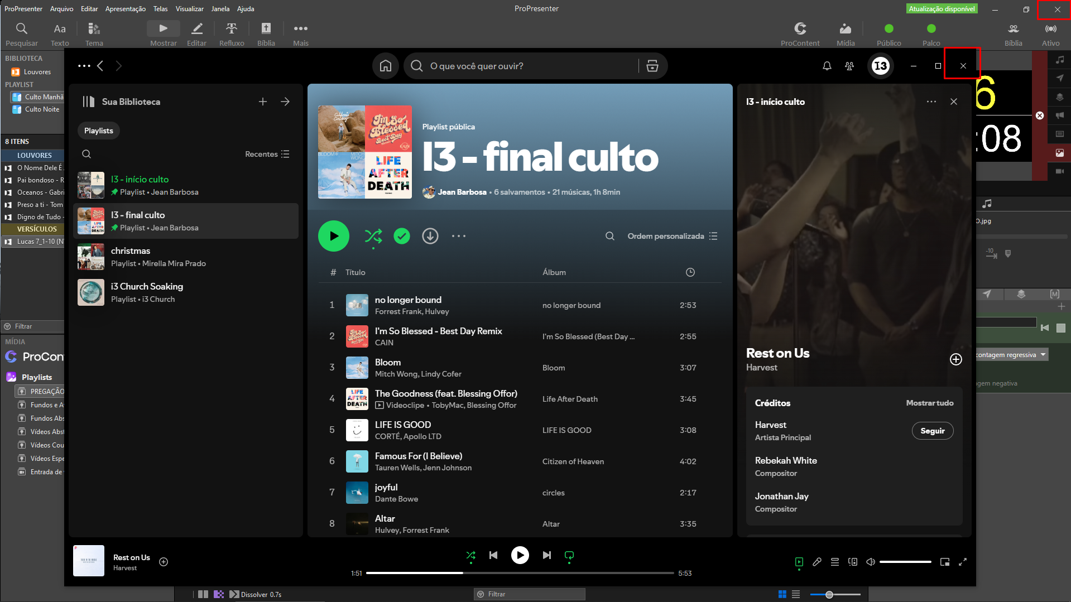Open the Ordem personalizada sort dropdown

point(672,236)
